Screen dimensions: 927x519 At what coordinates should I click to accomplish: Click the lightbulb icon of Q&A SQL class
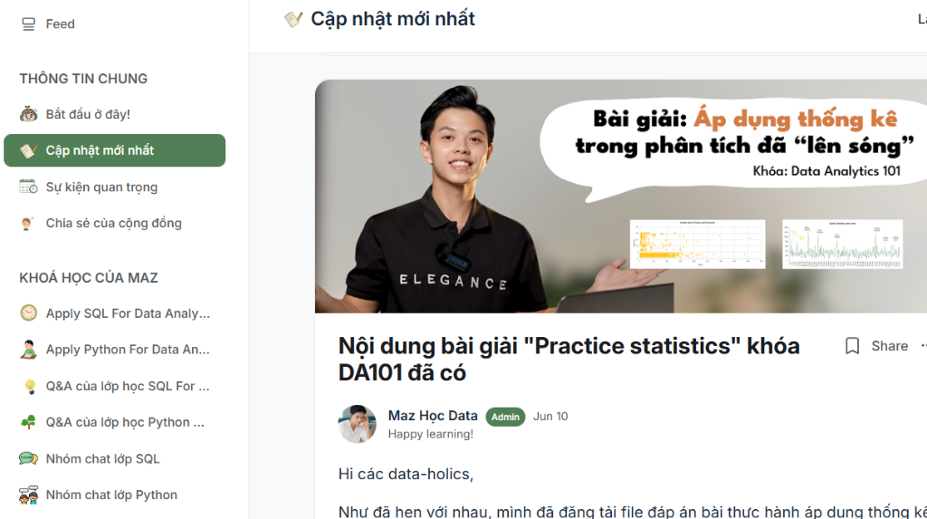[29, 387]
